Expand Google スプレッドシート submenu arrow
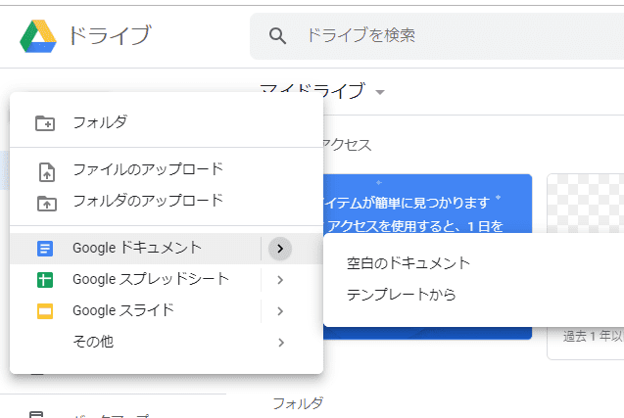The width and height of the screenshot is (624, 418). [280, 280]
